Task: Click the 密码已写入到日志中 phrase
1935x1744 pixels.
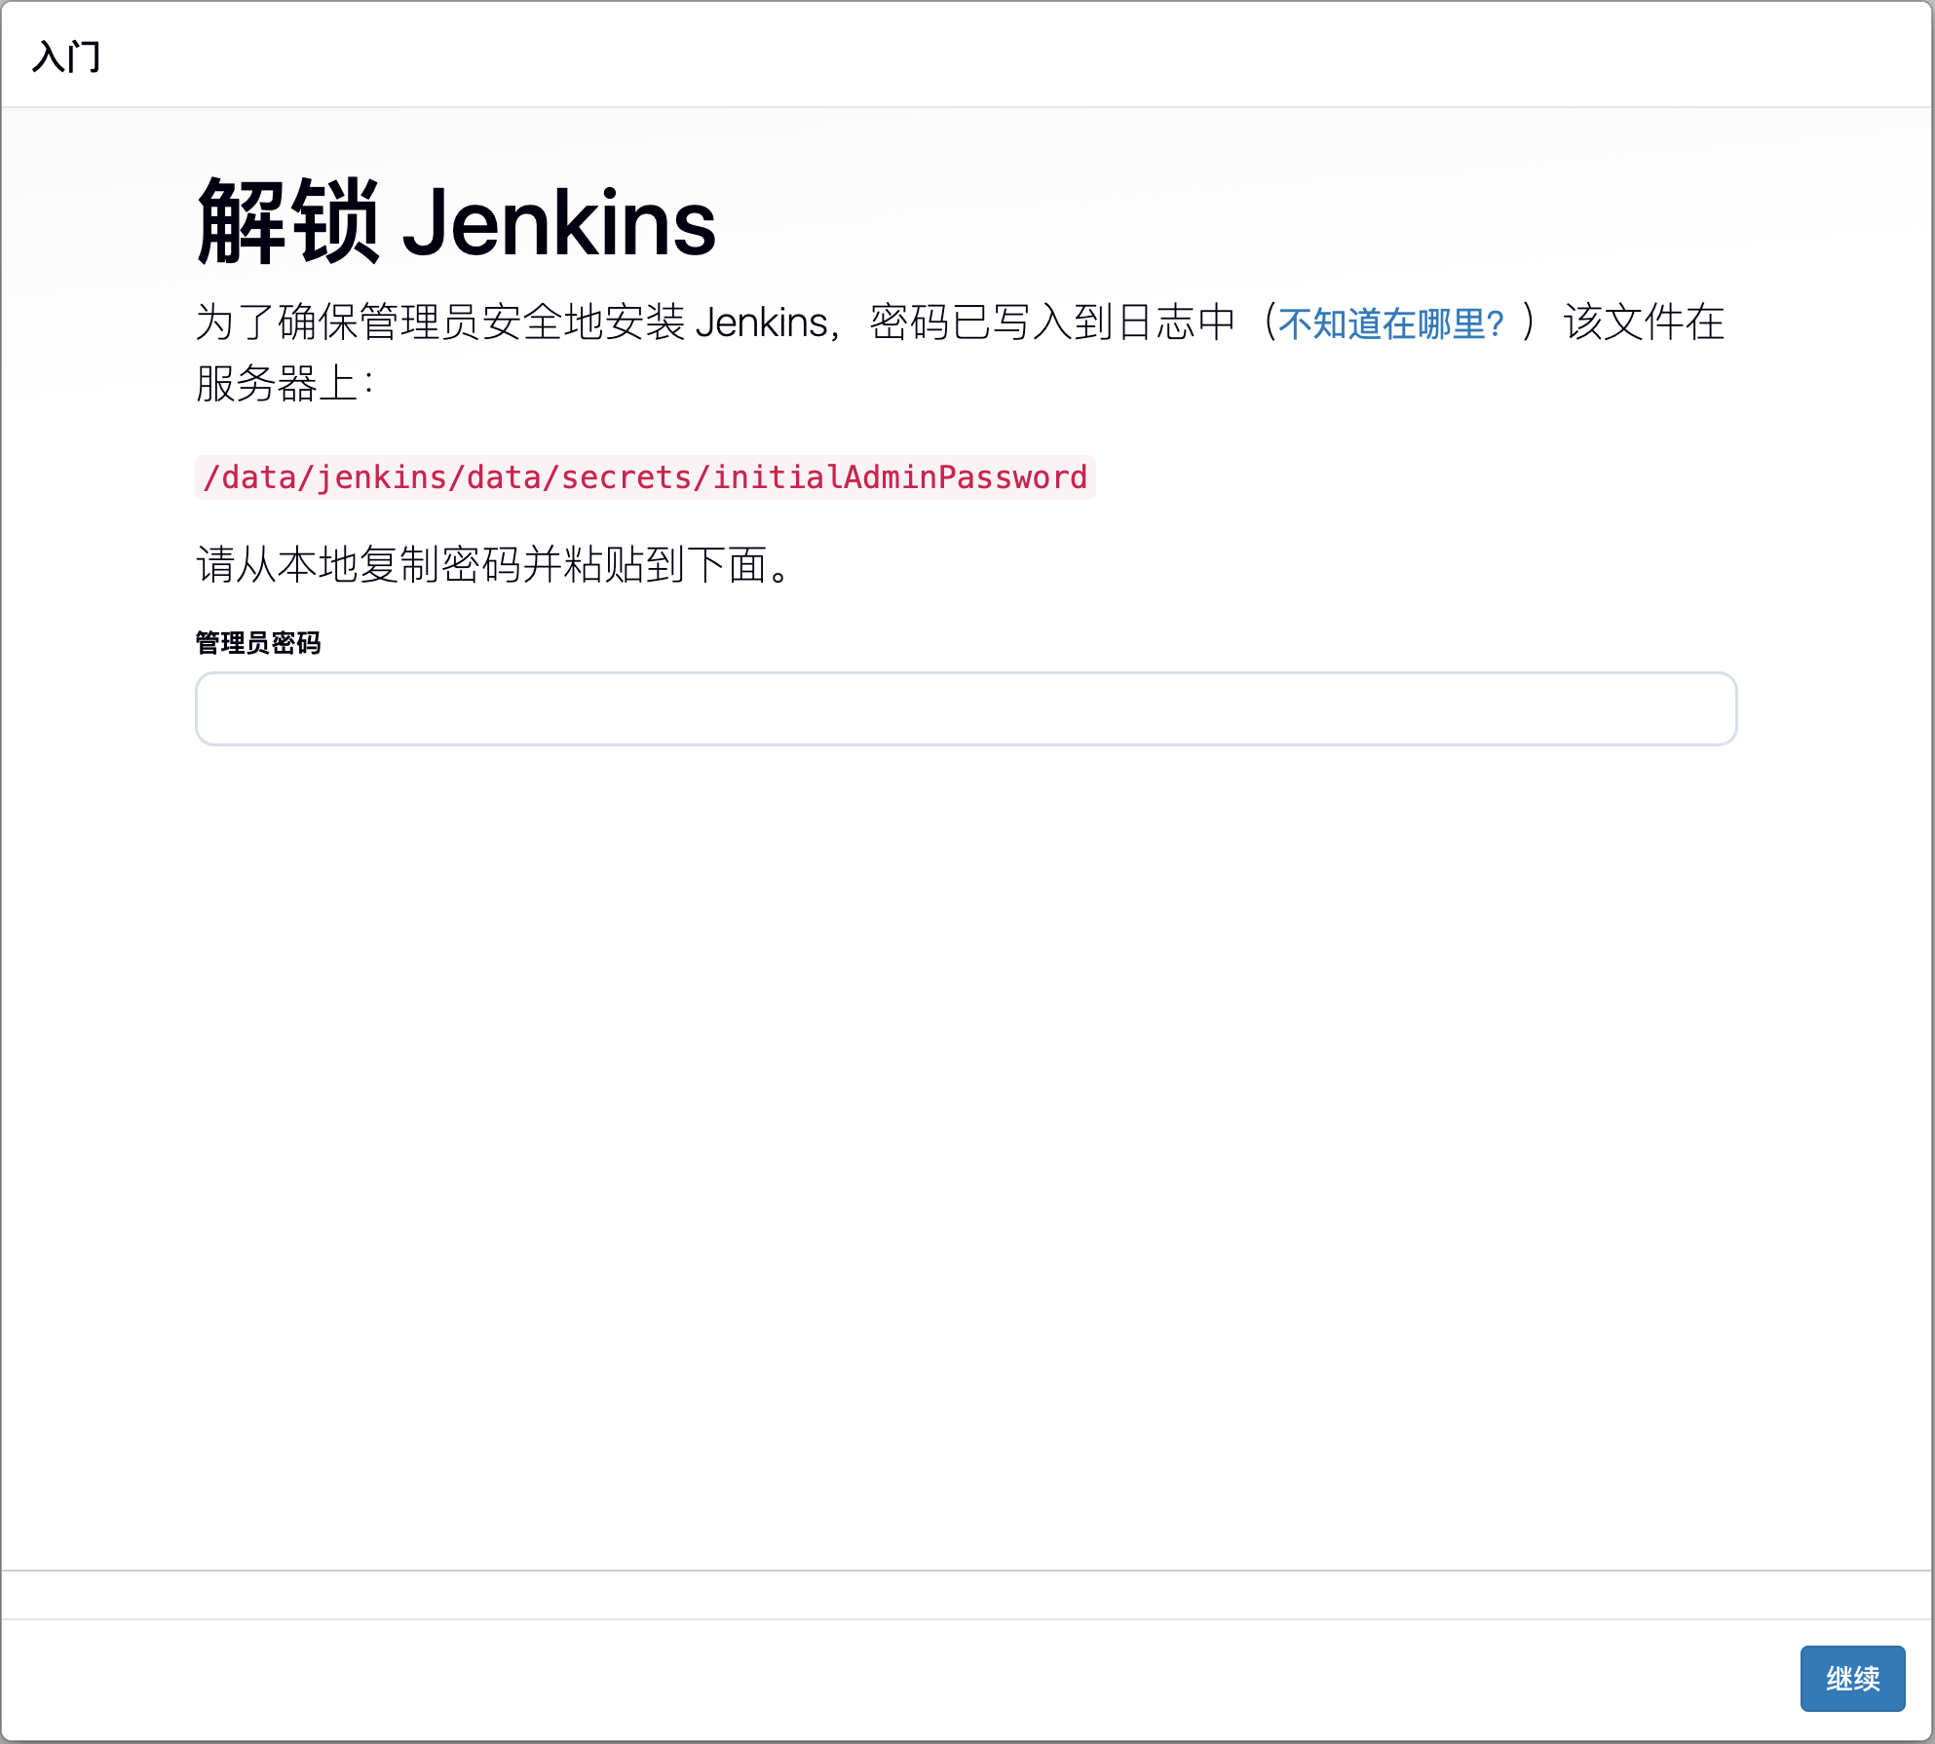Action: click(1052, 322)
